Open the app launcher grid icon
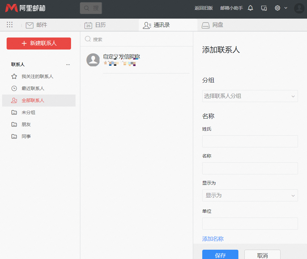Screen dimensions: 307x259 pyautogui.click(x=9, y=25)
